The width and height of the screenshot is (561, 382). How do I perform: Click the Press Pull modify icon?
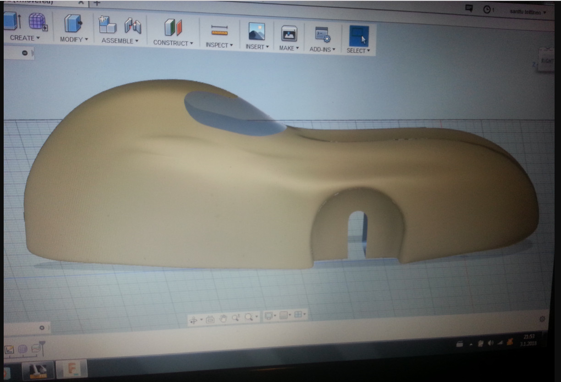73,24
